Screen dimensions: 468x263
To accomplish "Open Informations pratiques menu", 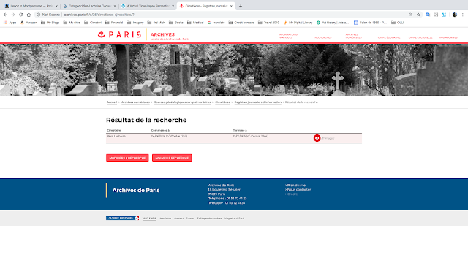I will (287, 36).
